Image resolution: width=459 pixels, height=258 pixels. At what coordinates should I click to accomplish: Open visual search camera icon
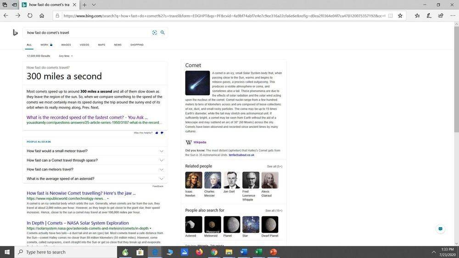click(x=155, y=33)
